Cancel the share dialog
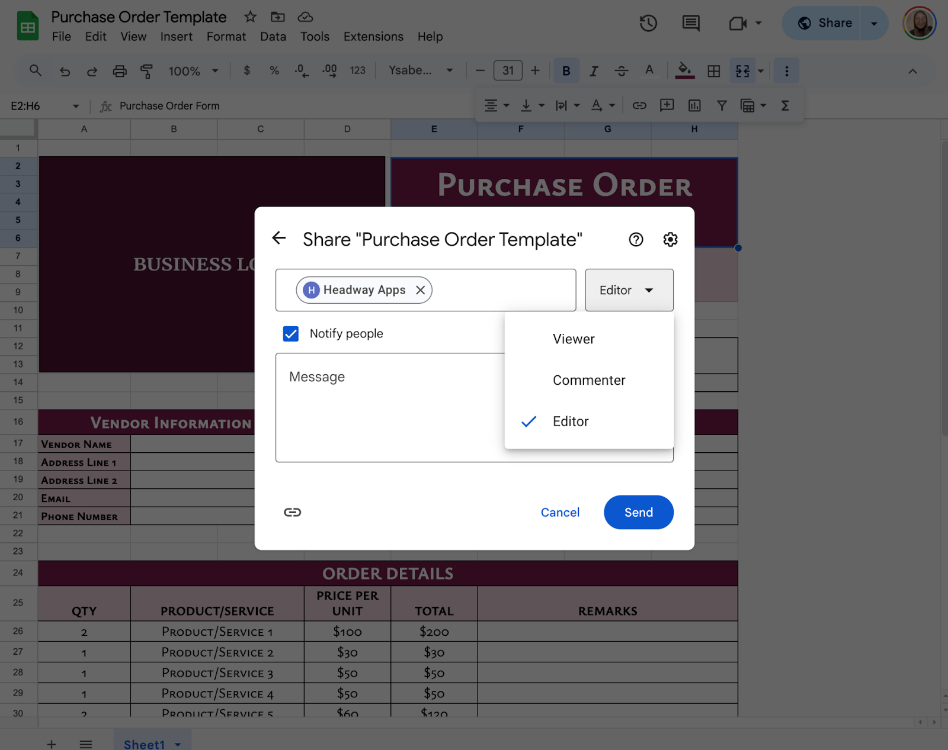948x750 pixels. click(560, 513)
